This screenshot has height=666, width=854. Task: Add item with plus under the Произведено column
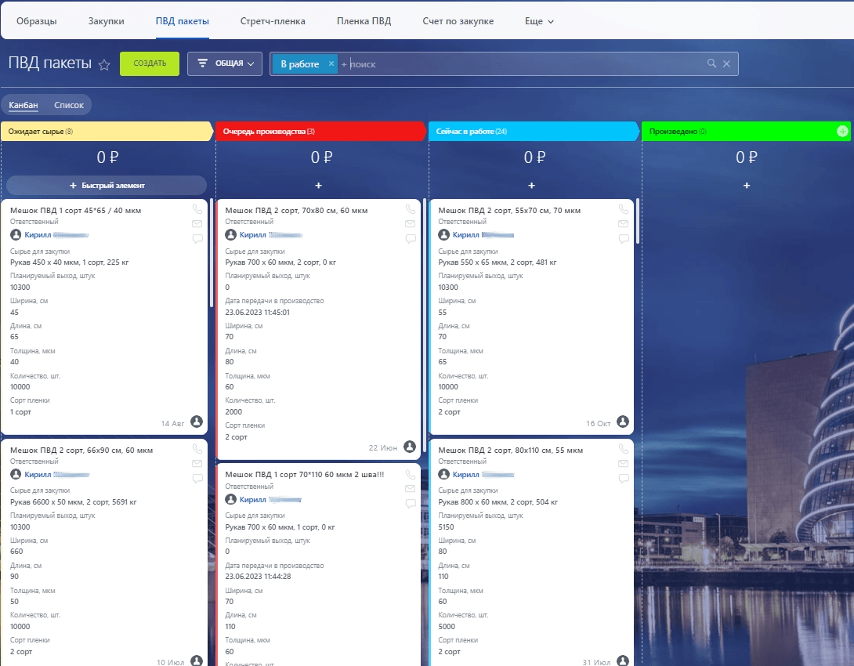pyautogui.click(x=747, y=186)
